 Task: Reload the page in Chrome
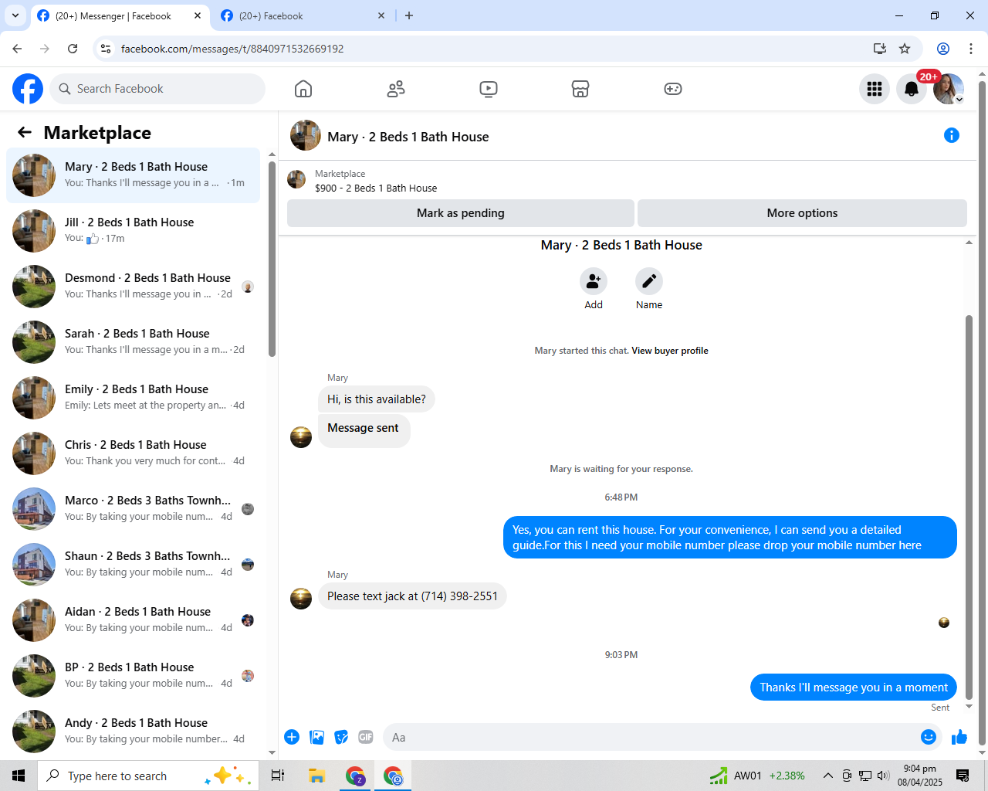[x=73, y=49]
